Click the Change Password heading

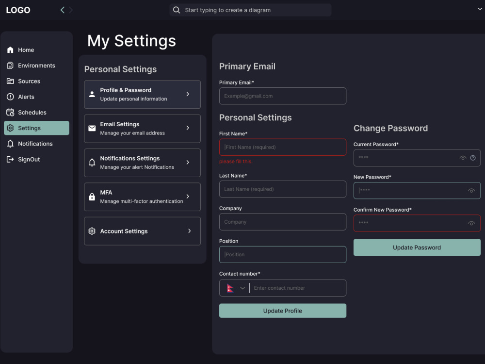(390, 128)
